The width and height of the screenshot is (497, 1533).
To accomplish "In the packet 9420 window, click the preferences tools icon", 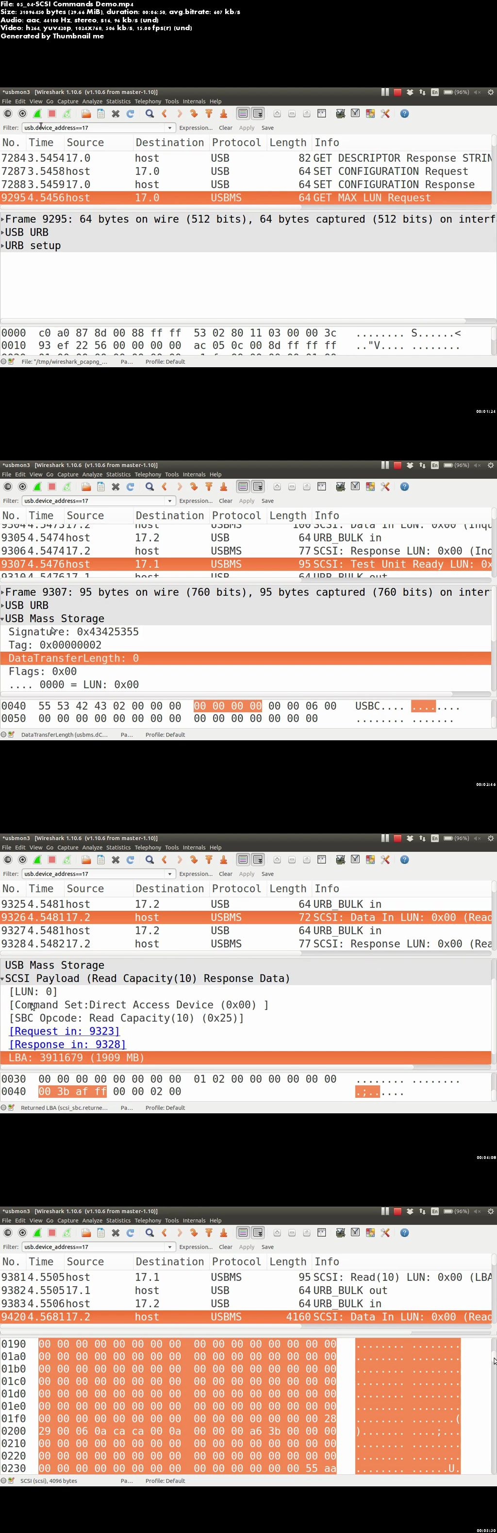I will (x=385, y=1232).
